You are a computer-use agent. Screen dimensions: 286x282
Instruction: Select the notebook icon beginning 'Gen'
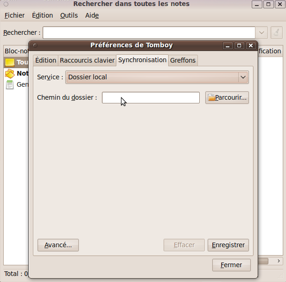10,84
